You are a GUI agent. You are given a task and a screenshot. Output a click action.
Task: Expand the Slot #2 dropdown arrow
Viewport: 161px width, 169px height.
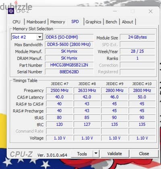click(x=39, y=37)
